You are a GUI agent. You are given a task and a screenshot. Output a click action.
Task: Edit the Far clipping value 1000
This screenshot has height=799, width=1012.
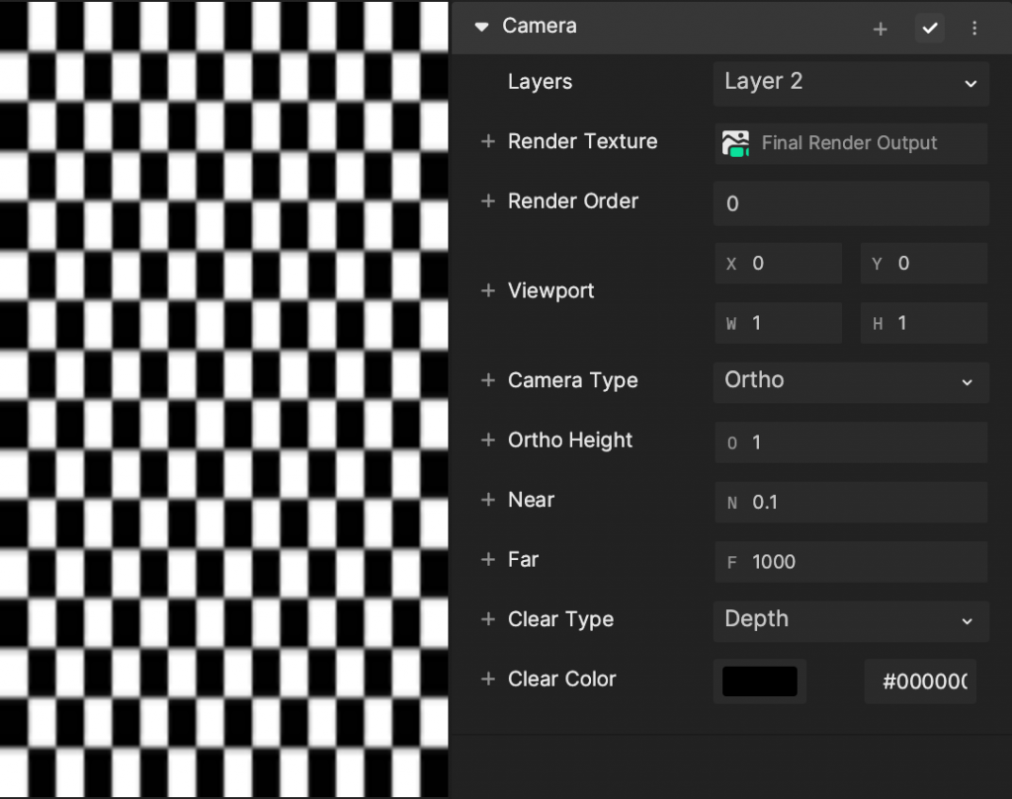tap(851, 562)
